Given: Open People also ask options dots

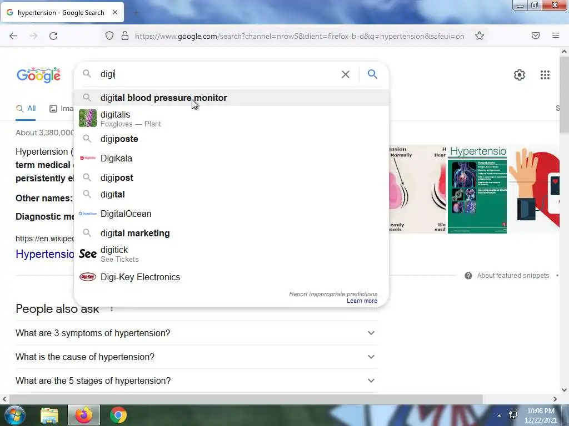Looking at the screenshot, I should (112, 309).
